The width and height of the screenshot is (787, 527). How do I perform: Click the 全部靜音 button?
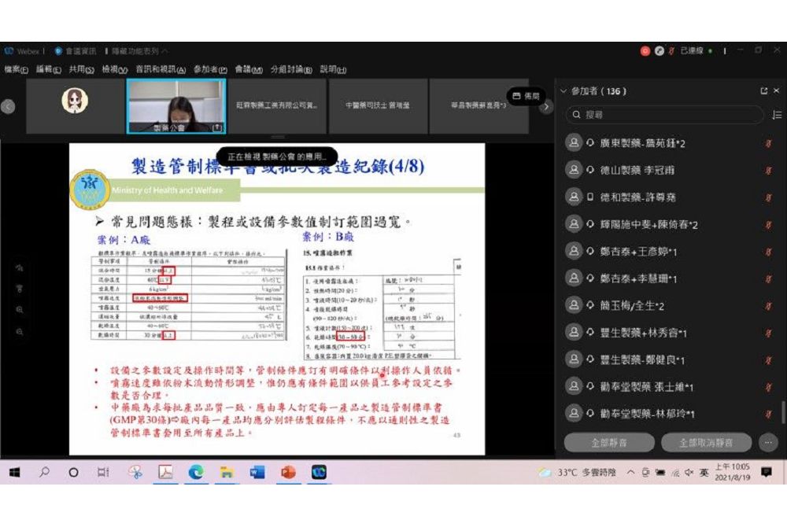[609, 443]
